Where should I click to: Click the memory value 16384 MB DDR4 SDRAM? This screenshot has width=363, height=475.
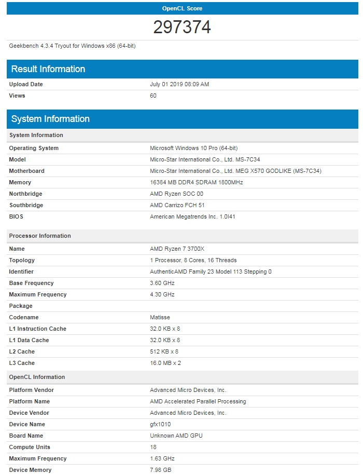click(197, 182)
